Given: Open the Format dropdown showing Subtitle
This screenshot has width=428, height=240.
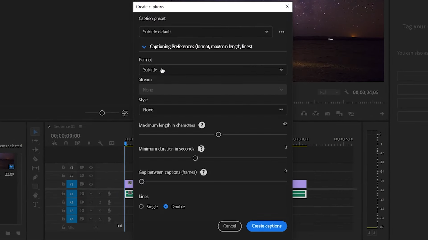Looking at the screenshot, I should tap(213, 70).
